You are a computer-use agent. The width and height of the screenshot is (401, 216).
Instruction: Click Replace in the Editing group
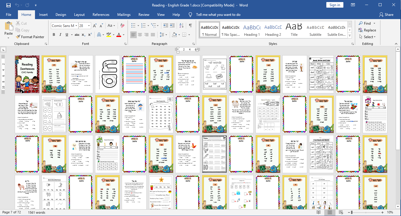367,30
